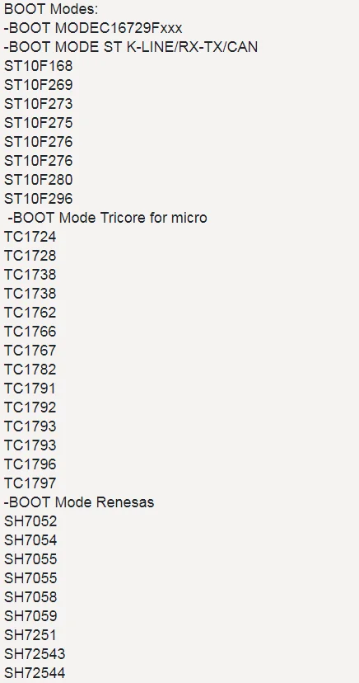
Task: Click the ST10F280 entry
Action: pos(38,180)
